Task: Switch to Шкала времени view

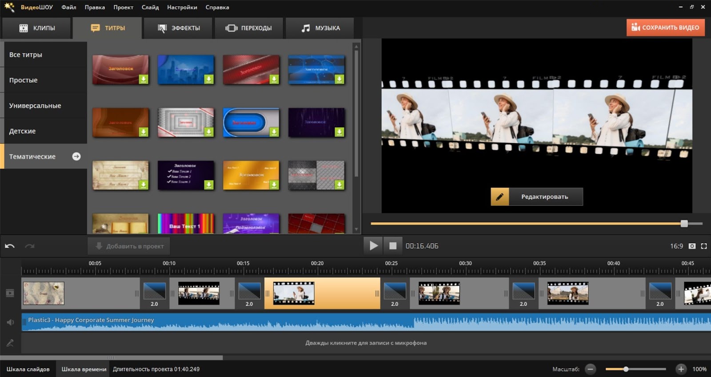Action: click(x=84, y=369)
